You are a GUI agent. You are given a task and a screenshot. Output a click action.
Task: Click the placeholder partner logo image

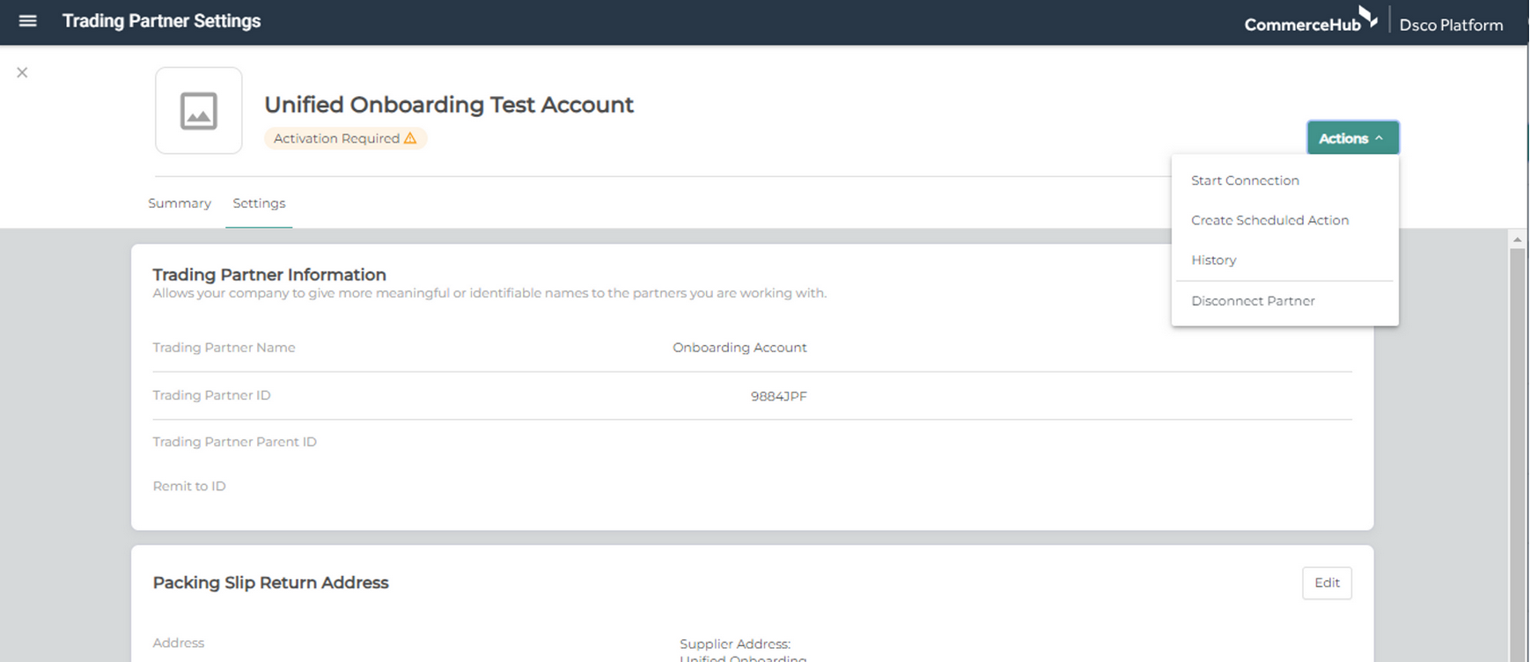pos(199,111)
